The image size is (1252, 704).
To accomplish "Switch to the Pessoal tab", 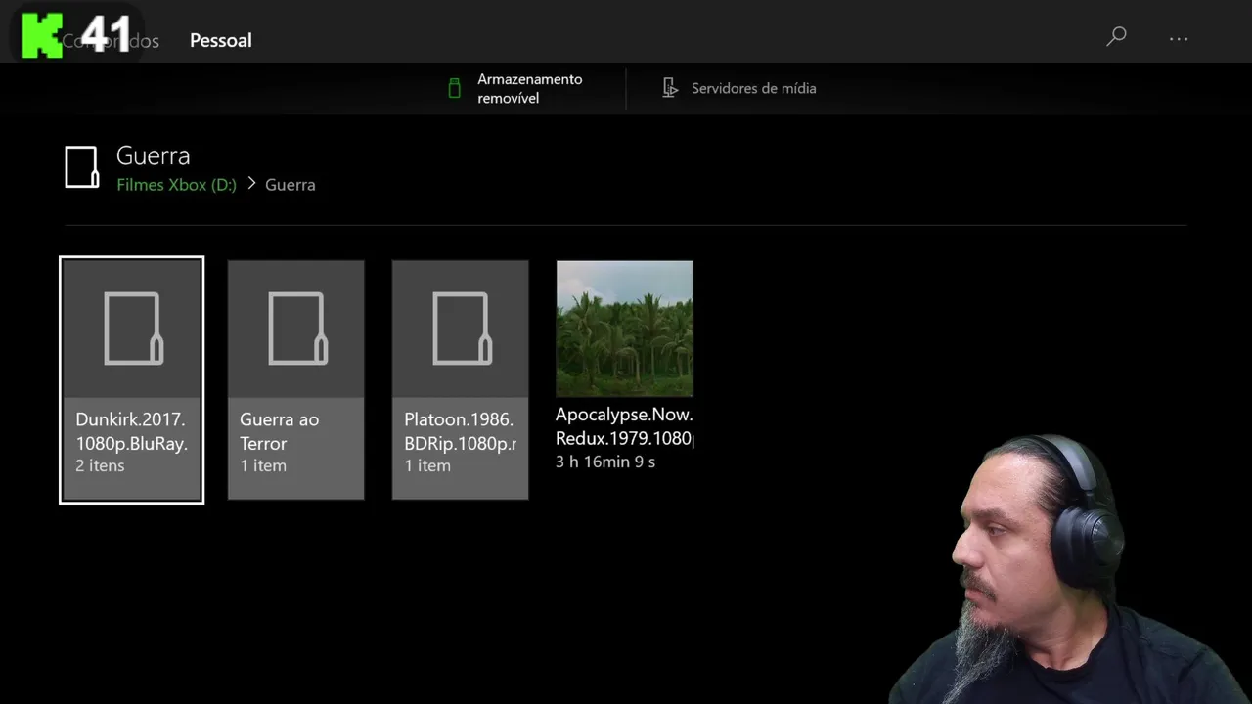I will (220, 40).
